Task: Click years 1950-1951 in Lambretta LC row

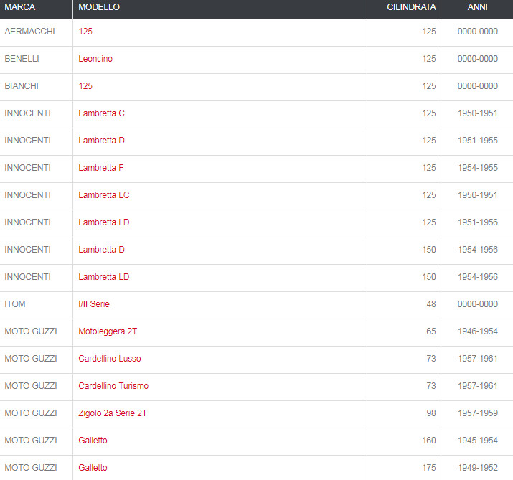Action: (x=478, y=195)
